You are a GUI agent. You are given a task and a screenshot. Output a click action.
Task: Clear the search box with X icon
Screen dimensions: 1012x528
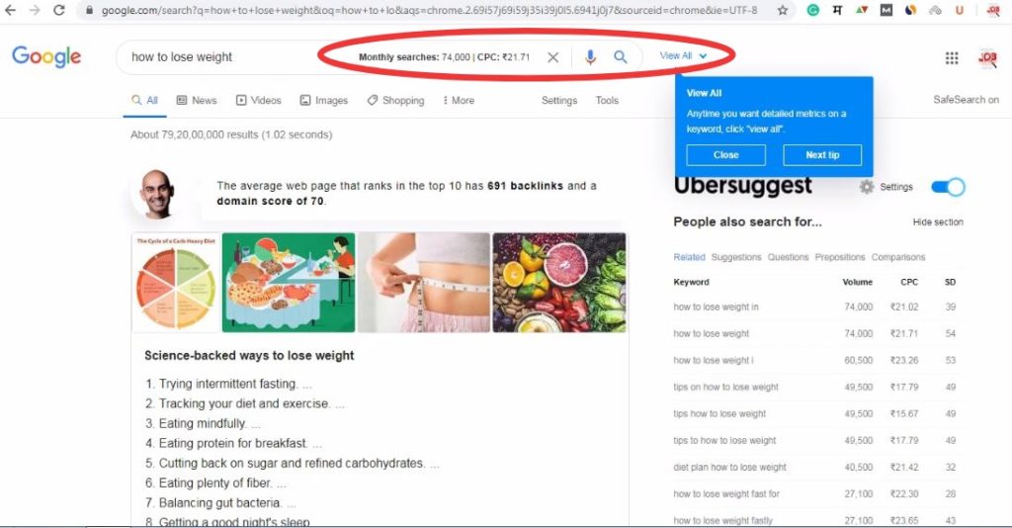(553, 57)
